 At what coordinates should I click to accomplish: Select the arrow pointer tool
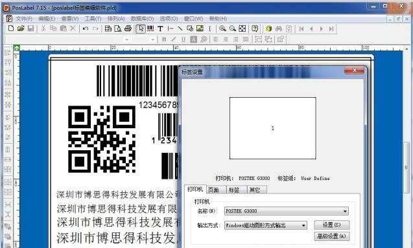141,28
